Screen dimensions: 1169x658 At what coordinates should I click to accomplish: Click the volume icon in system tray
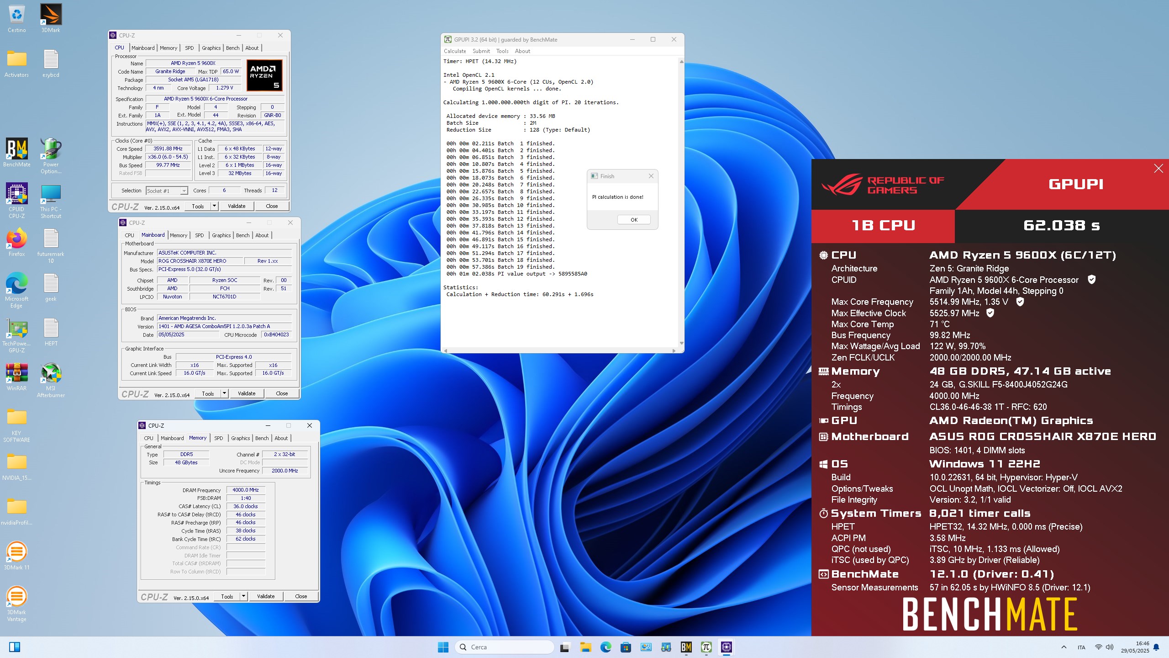[x=1110, y=647]
